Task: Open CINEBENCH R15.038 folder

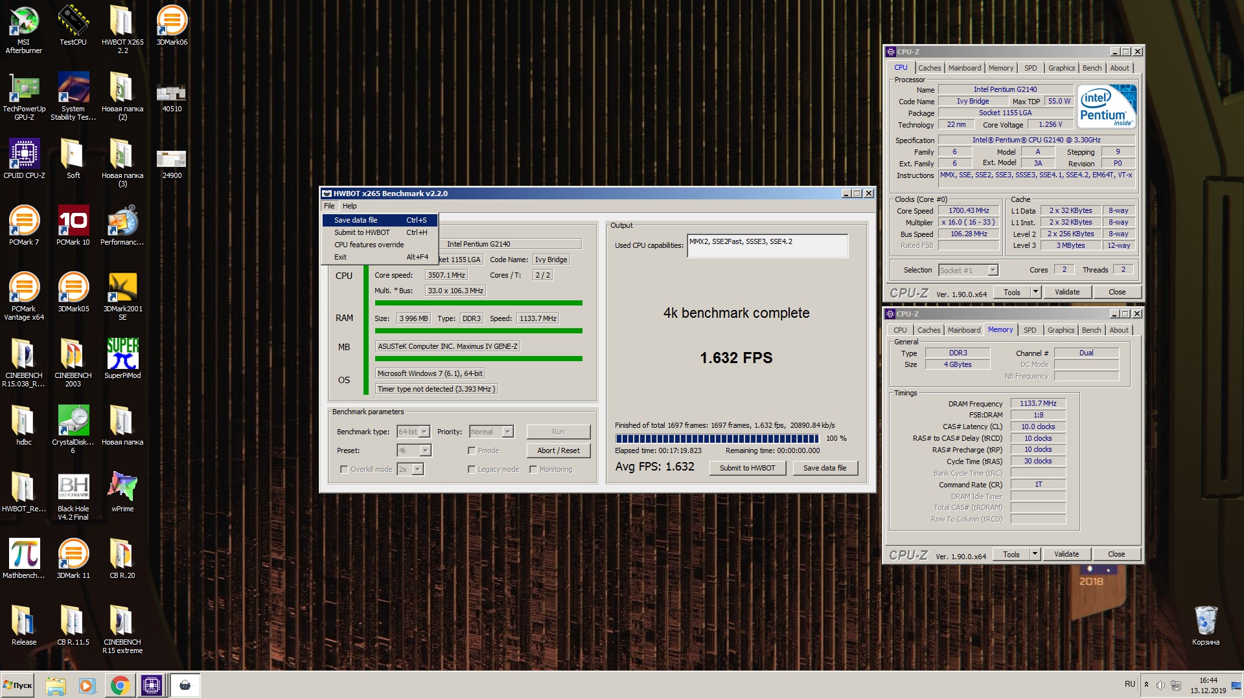Action: pyautogui.click(x=24, y=362)
